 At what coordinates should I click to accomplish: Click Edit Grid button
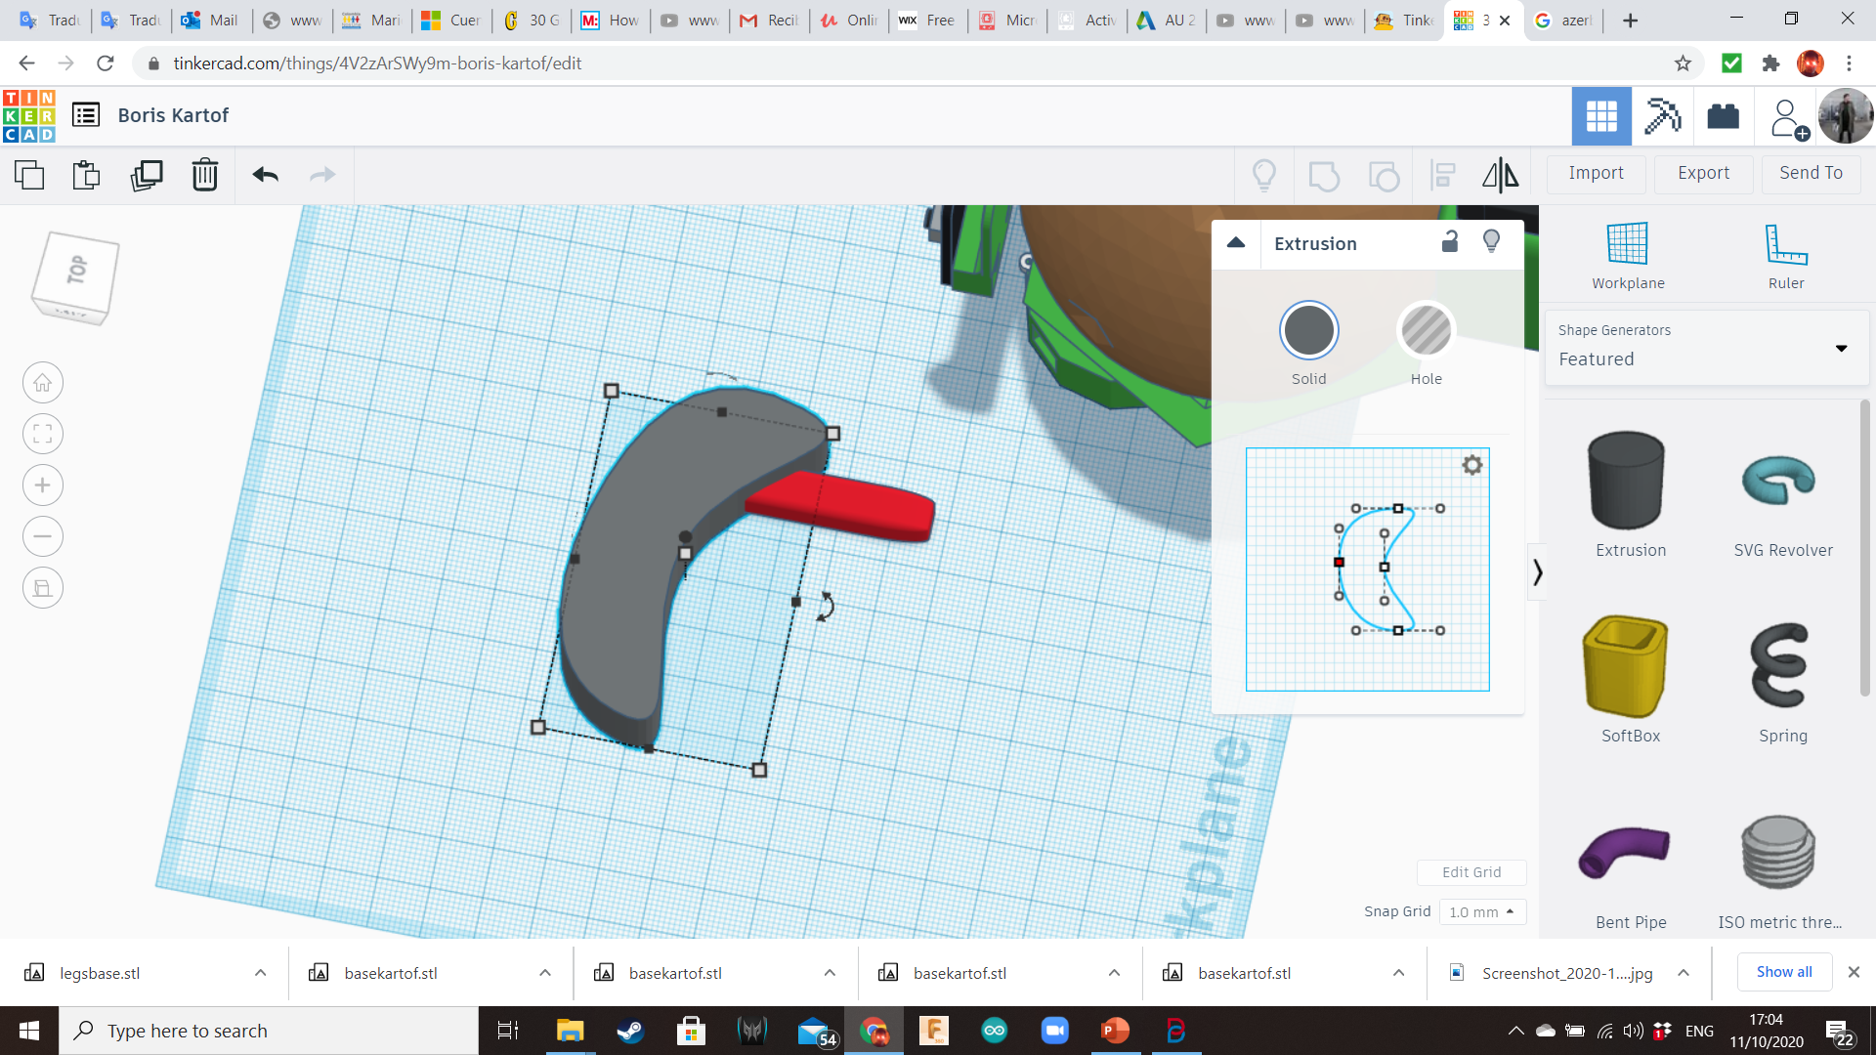point(1471,872)
